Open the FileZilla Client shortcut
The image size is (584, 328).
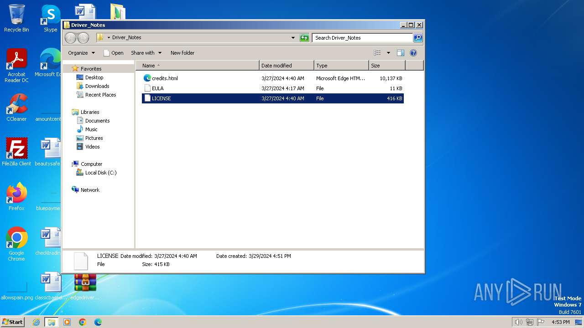tap(16, 152)
